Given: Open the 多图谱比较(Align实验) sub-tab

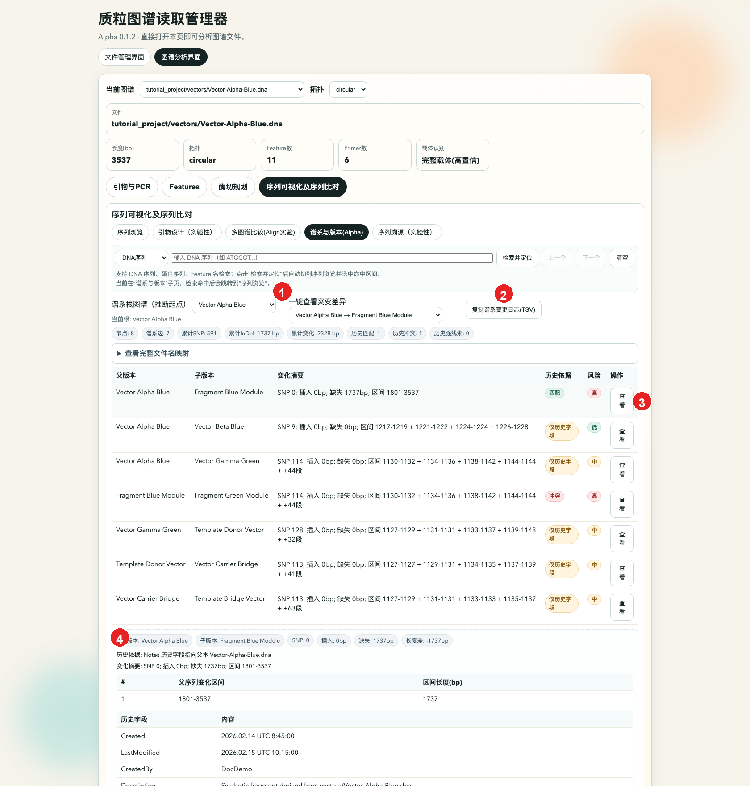Looking at the screenshot, I should click(263, 232).
